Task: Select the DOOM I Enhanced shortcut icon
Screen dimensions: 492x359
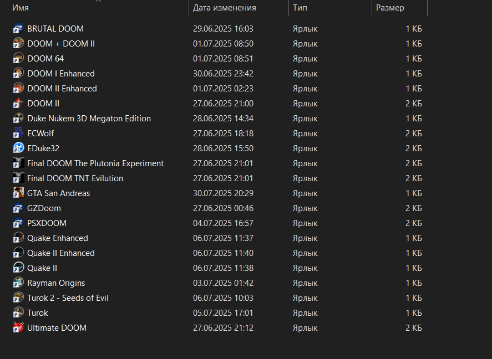Action: pyautogui.click(x=18, y=74)
